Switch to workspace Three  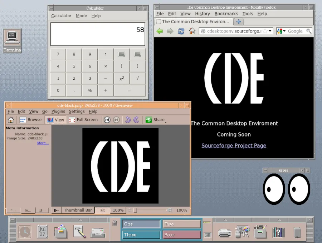point(141,235)
